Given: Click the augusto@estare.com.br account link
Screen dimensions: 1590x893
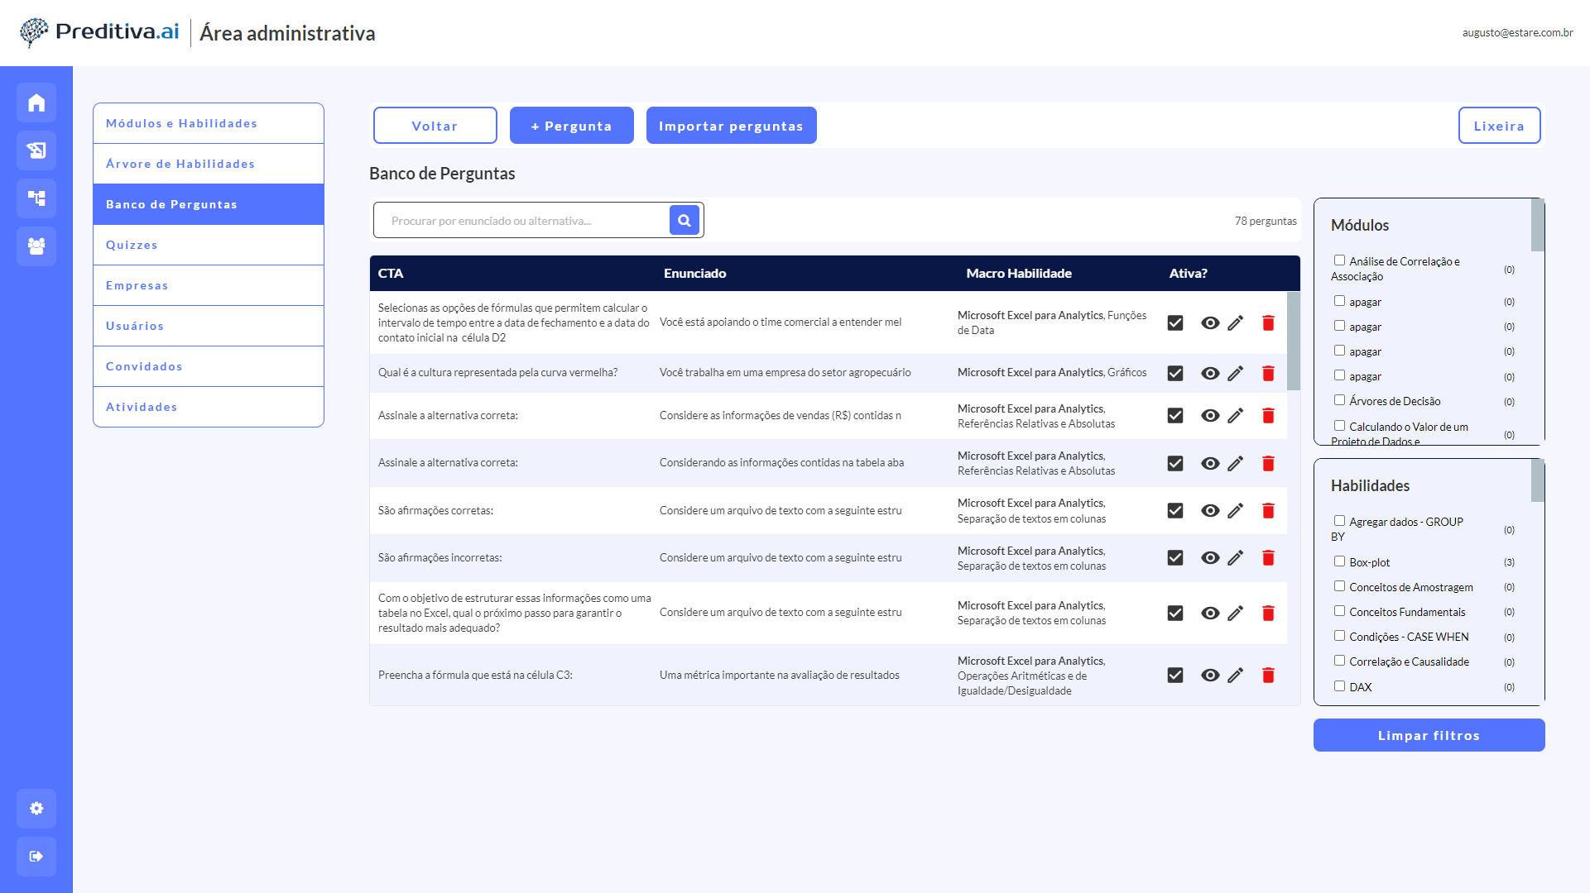Looking at the screenshot, I should (x=1518, y=33).
